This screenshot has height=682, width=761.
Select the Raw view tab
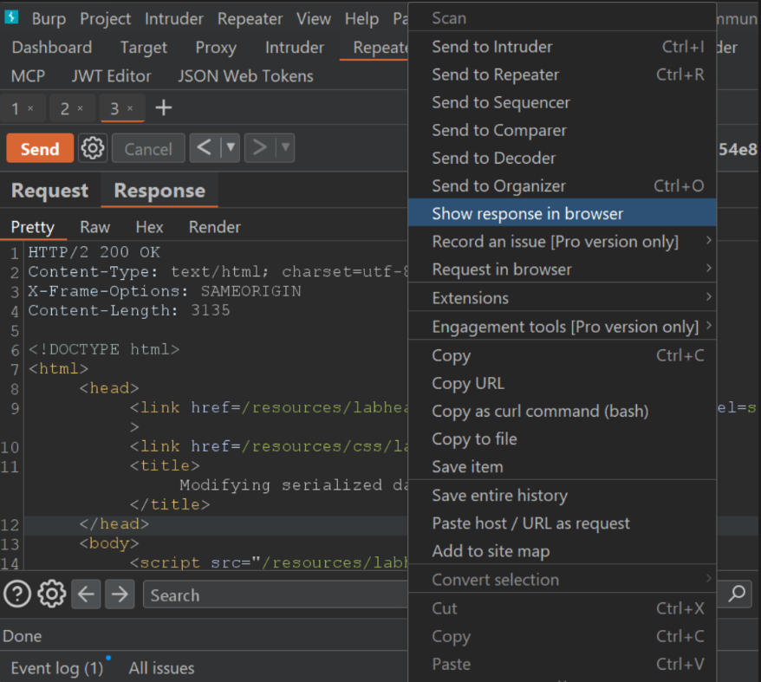coord(95,227)
